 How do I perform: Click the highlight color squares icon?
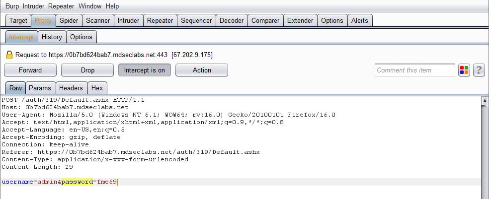click(464, 70)
